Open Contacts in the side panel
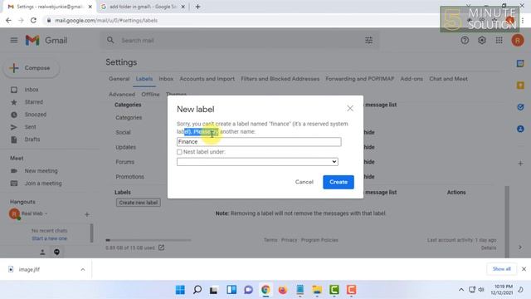 click(520, 129)
